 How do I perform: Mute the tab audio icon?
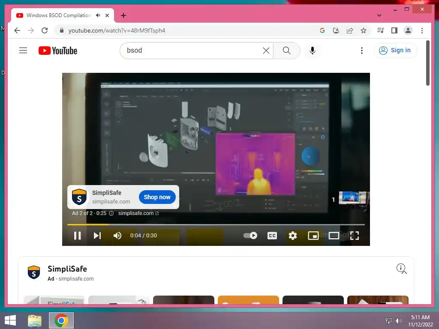[x=98, y=15]
